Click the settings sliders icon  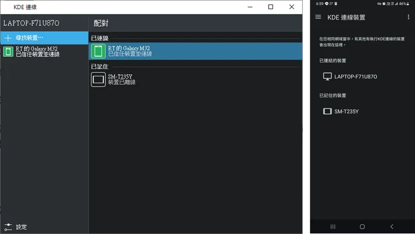8,227
